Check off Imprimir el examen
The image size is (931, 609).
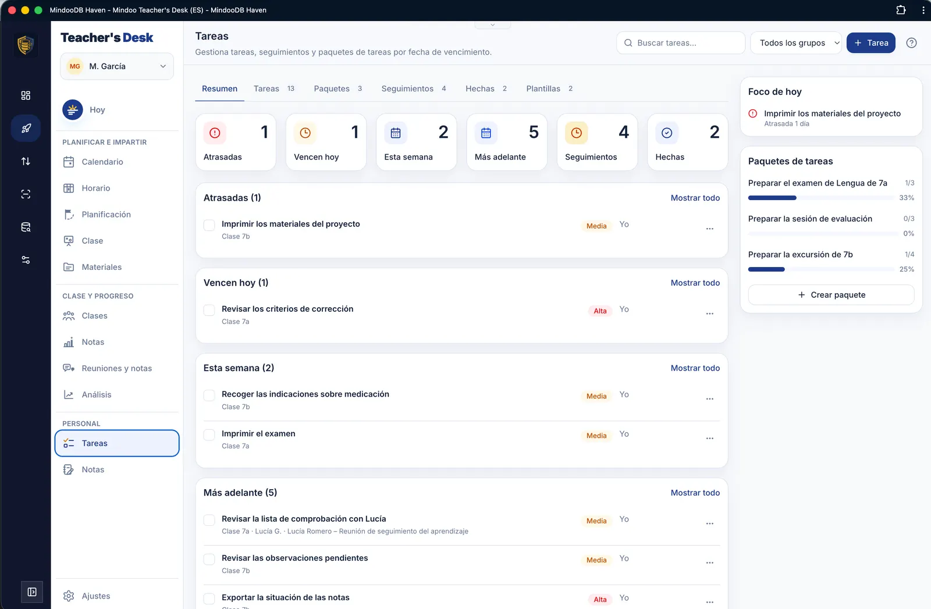209,435
